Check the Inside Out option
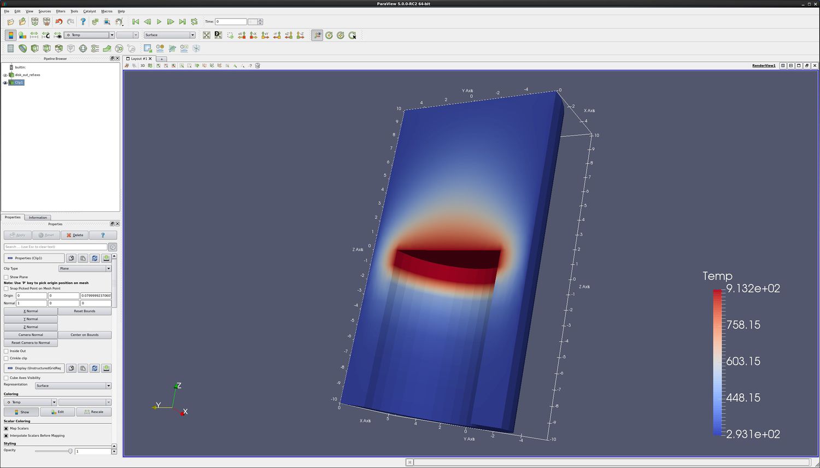820x468 pixels. coord(6,351)
